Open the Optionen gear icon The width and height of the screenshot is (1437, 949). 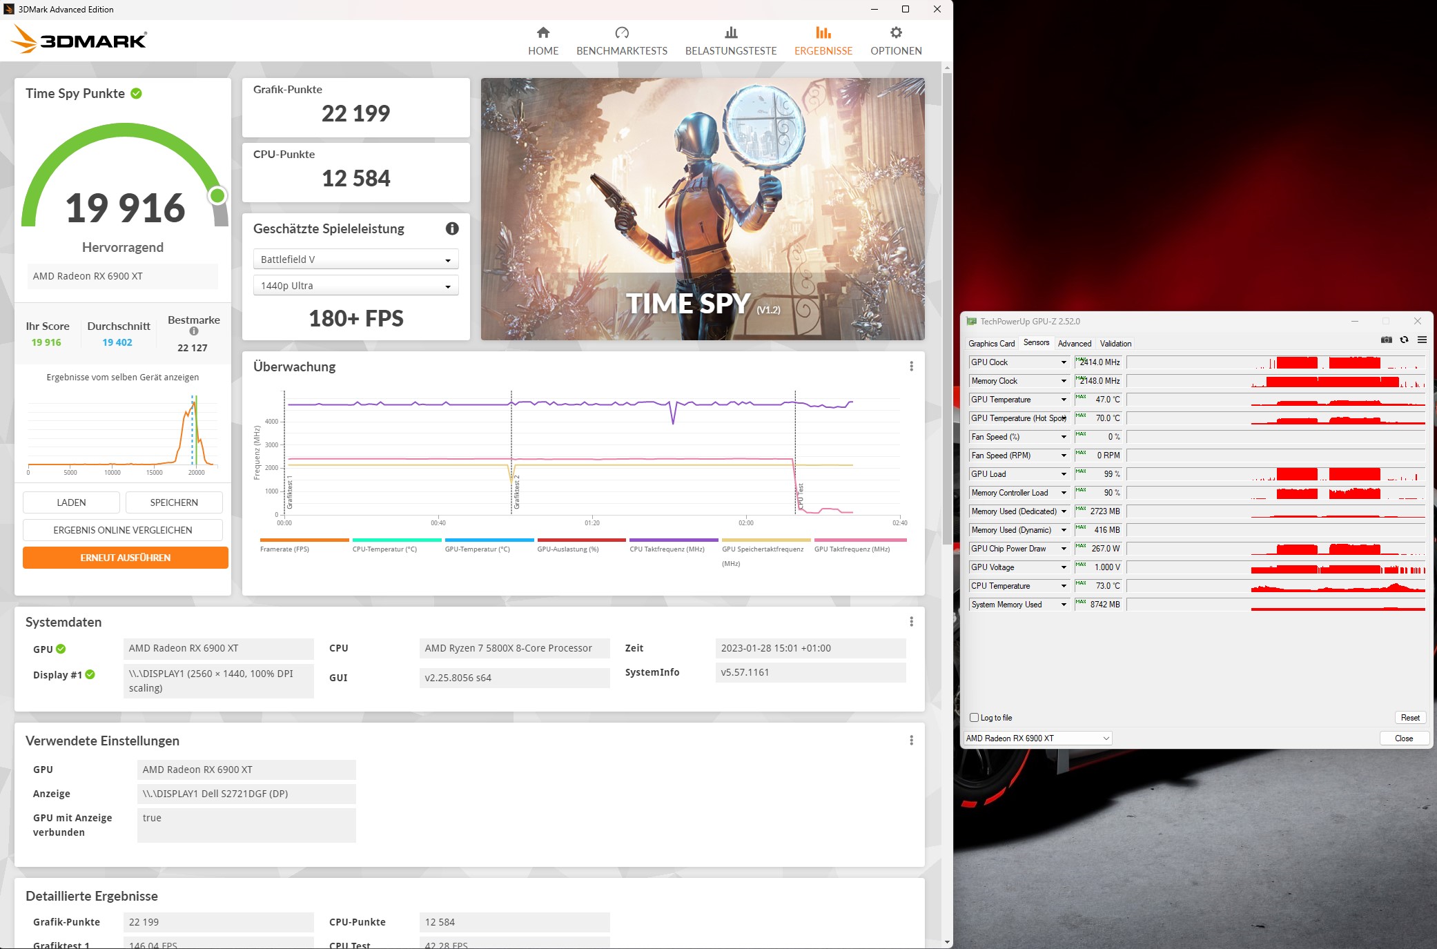[896, 32]
